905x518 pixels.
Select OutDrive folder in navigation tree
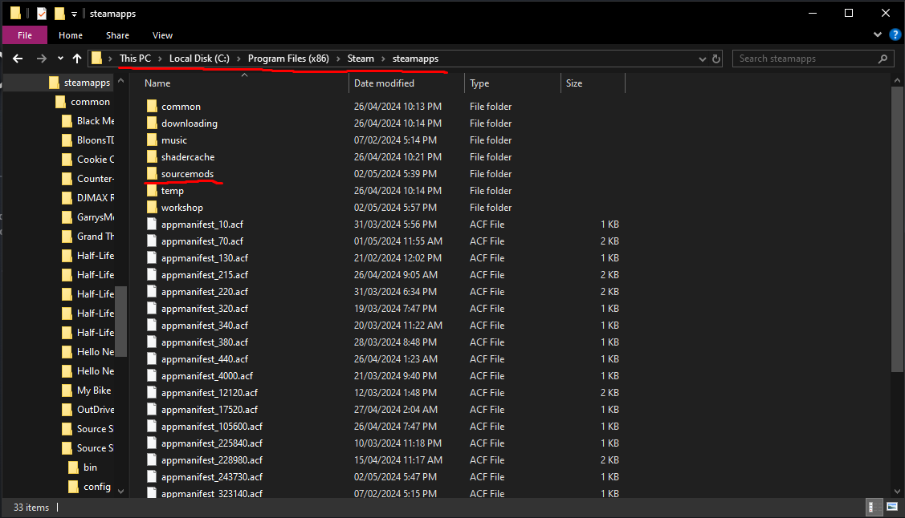pyautogui.click(x=96, y=409)
